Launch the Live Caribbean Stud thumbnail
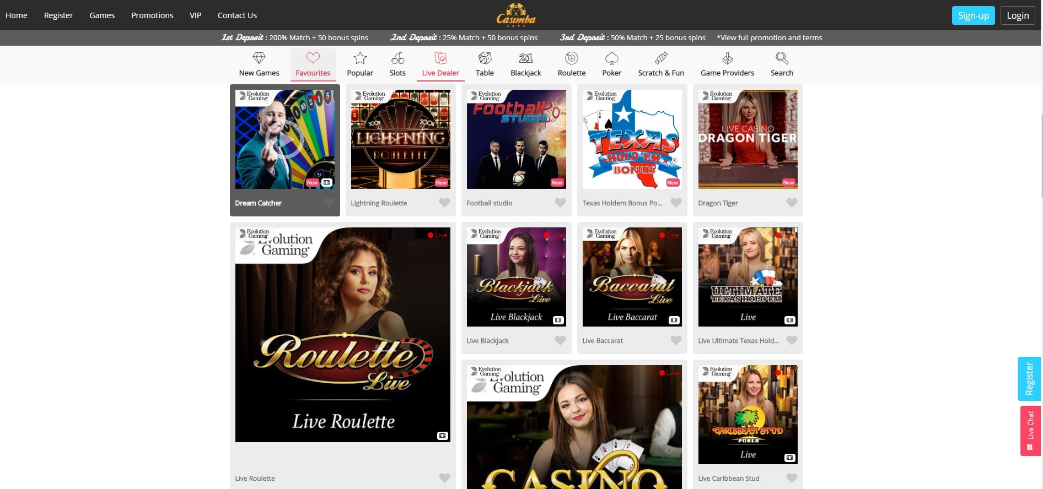The width and height of the screenshot is (1043, 489). coord(748,415)
